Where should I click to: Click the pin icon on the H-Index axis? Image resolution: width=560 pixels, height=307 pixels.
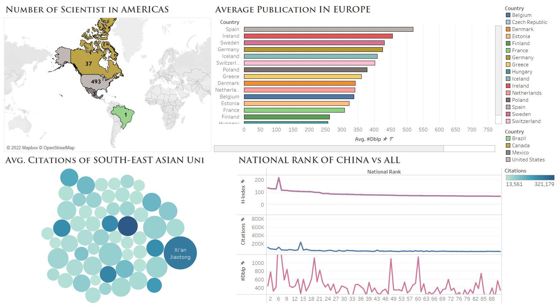click(243, 181)
